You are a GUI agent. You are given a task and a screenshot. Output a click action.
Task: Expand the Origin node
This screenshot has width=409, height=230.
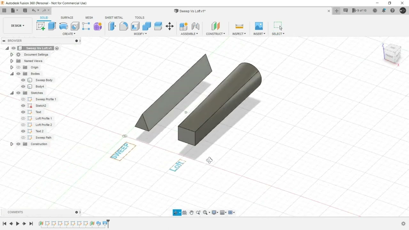(x=12, y=67)
